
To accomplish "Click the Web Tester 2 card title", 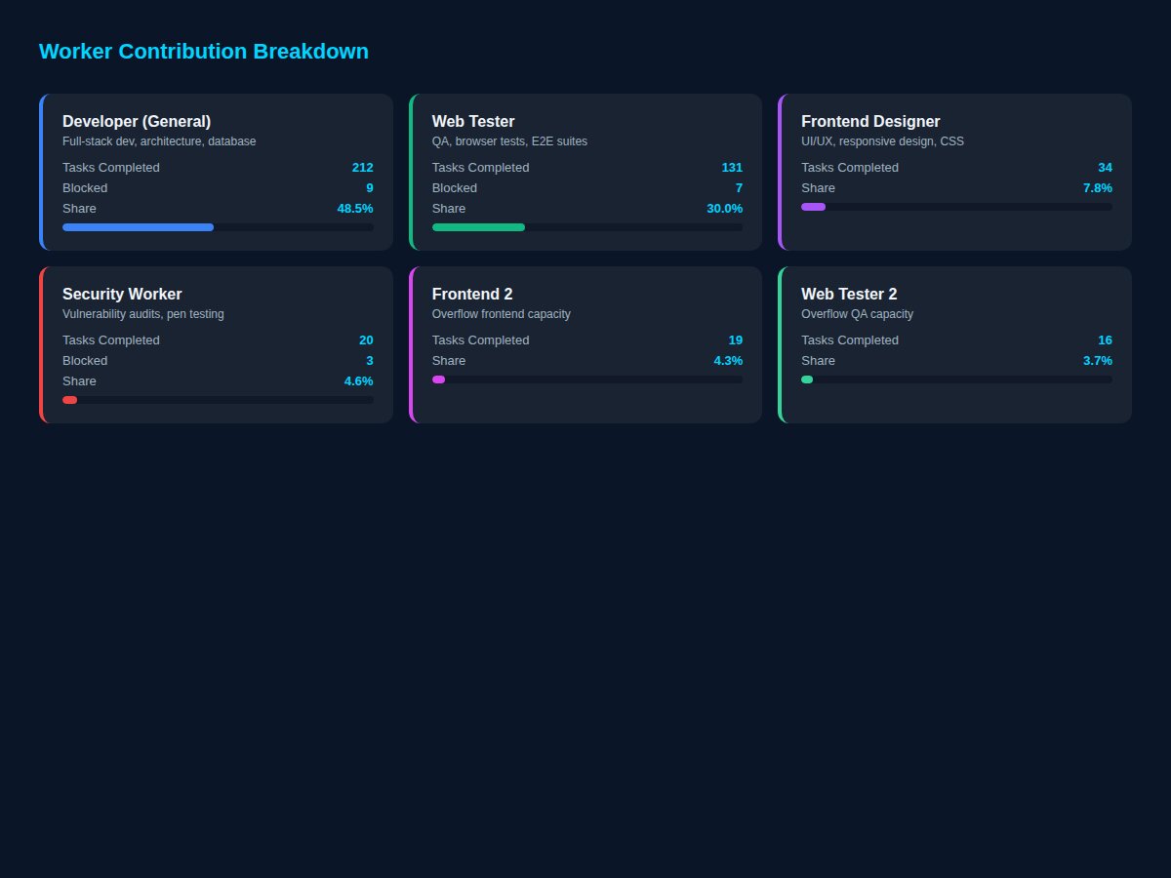I will click(x=849, y=294).
